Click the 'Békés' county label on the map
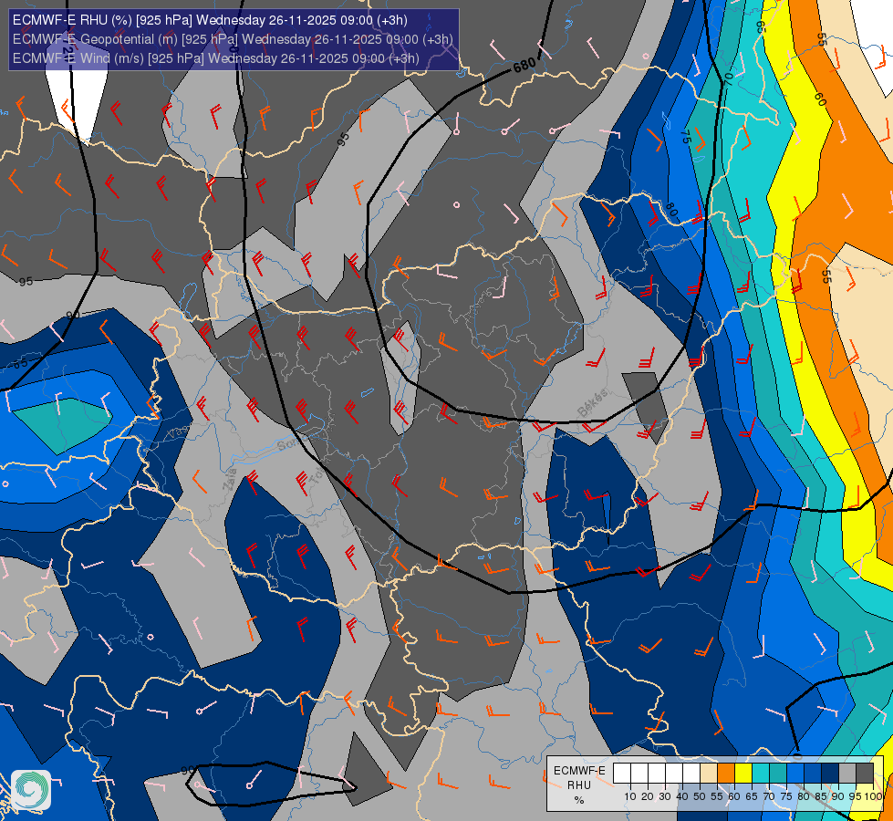Image resolution: width=893 pixels, height=821 pixels. click(x=593, y=403)
